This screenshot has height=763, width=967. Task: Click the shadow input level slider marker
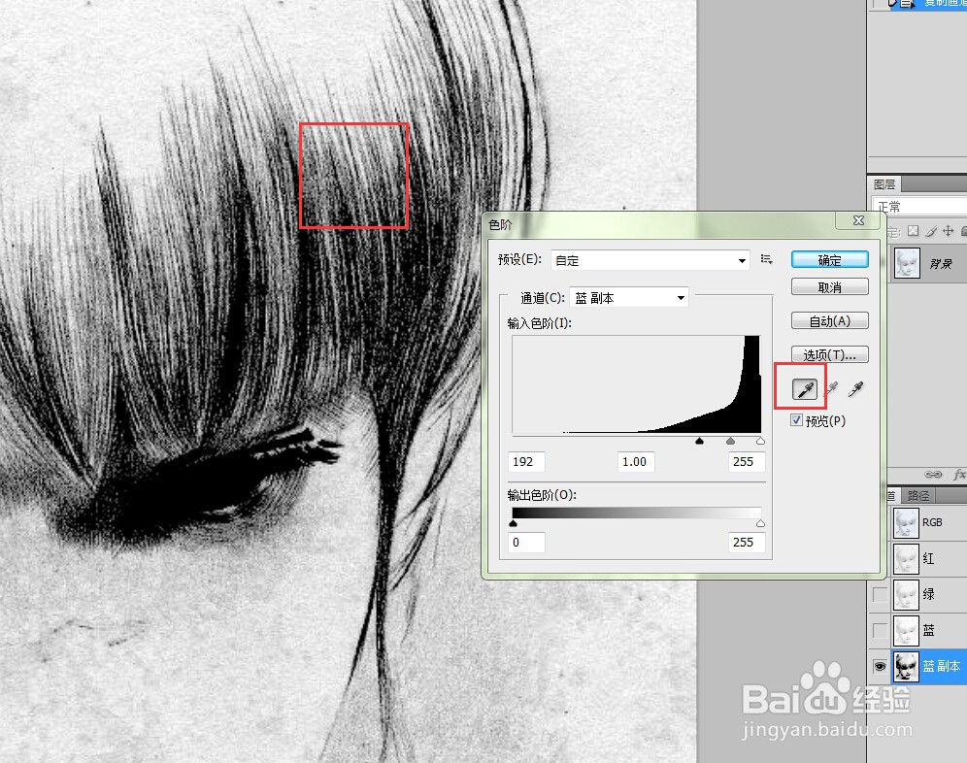(700, 441)
